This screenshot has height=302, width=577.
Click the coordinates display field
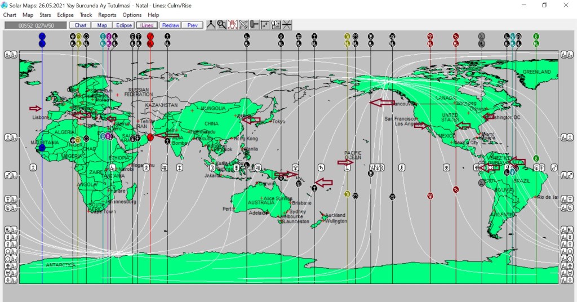coord(35,25)
